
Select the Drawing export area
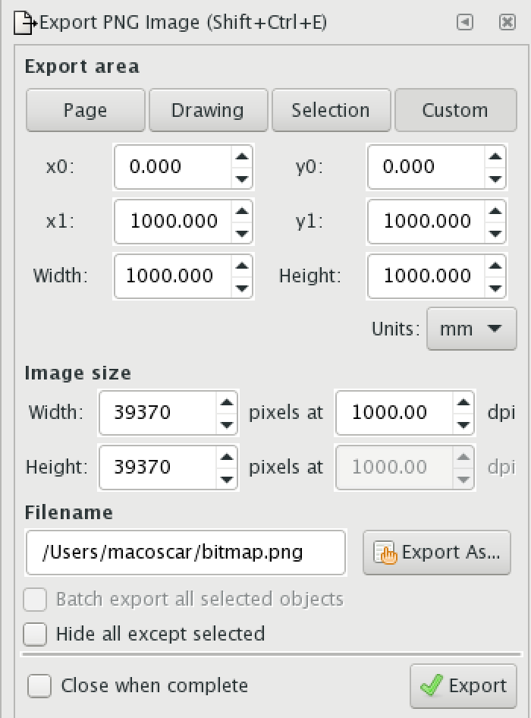tap(208, 111)
